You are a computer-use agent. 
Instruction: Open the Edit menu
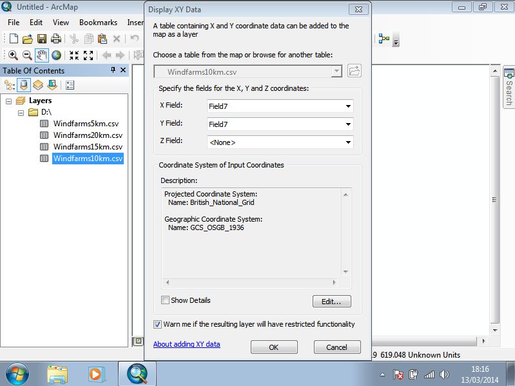pyautogui.click(x=36, y=23)
